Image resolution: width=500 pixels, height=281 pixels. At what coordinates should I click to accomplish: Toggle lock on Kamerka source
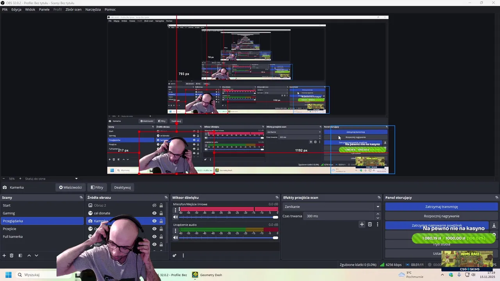click(x=161, y=221)
